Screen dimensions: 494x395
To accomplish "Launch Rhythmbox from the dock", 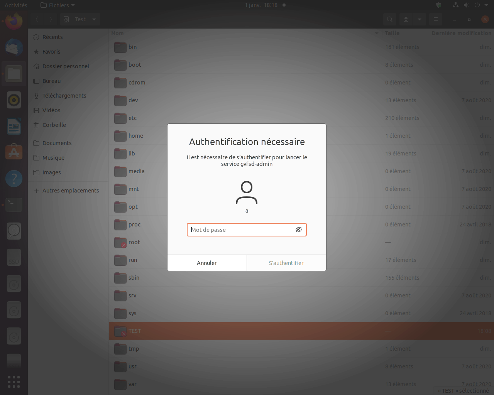I will [x=14, y=100].
